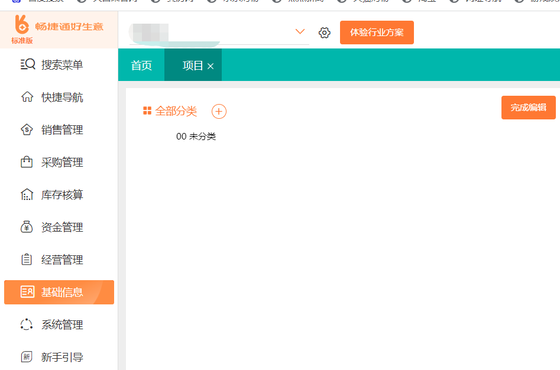Expand the account dropdown chevron
560x370 pixels.
point(300,31)
